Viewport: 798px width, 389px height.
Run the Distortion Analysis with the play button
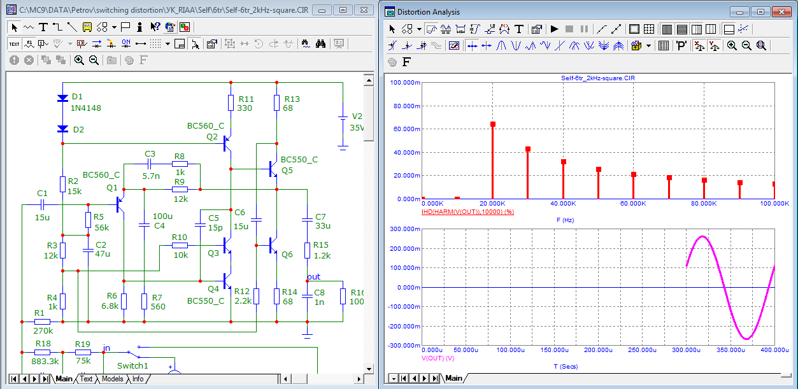click(x=554, y=29)
